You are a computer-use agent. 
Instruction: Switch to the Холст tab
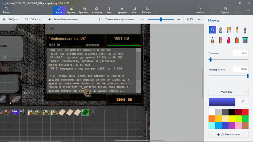point(135,10)
